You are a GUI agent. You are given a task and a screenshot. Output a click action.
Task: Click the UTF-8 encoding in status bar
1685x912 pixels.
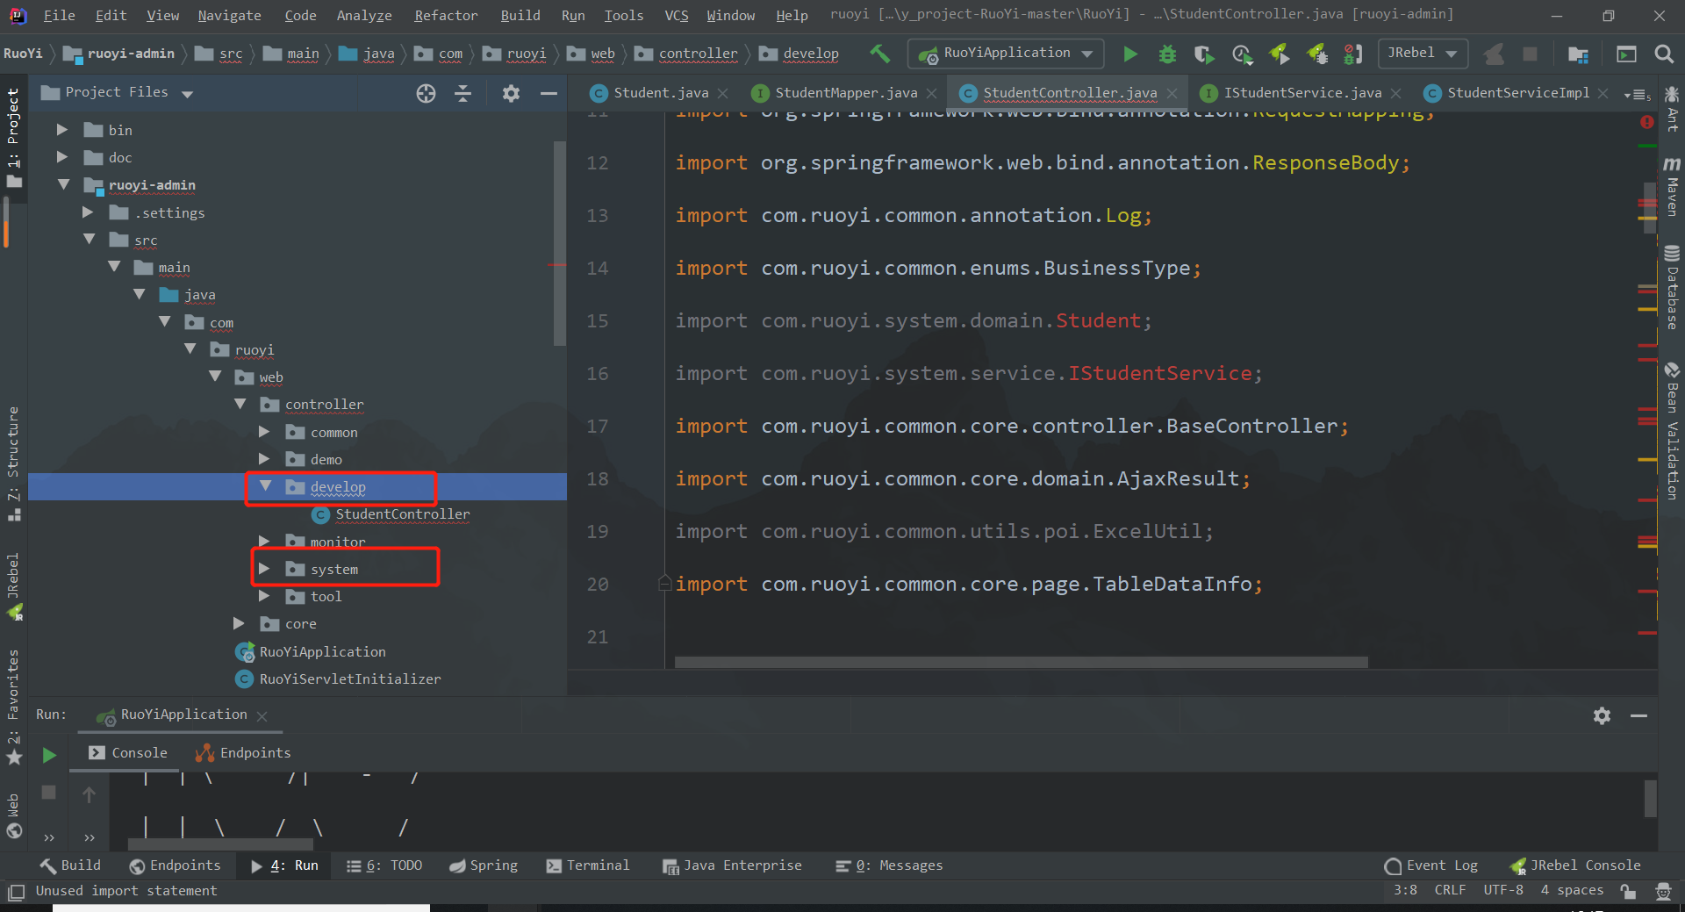coord(1502,890)
